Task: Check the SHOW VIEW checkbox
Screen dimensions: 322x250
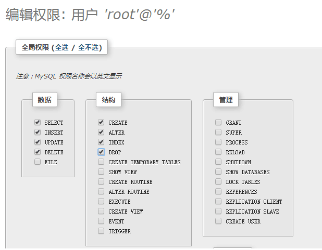Action: [101, 172]
